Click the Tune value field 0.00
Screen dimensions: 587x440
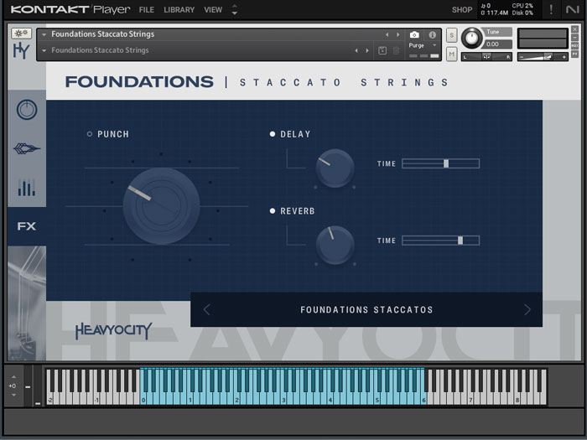pyautogui.click(x=497, y=44)
